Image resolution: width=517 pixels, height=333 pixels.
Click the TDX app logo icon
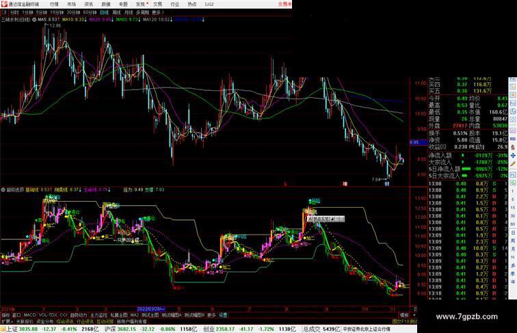[x=4, y=4]
